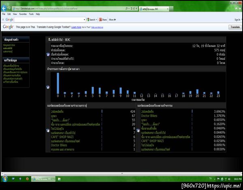Click the Google Toolbar Search button
Image resolution: width=243 pixels, height=190 pixels.
pos(91,20)
